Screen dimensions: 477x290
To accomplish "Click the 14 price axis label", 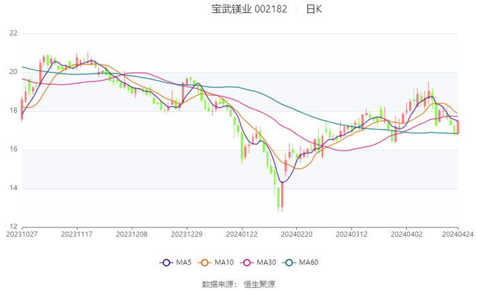I will [x=12, y=188].
